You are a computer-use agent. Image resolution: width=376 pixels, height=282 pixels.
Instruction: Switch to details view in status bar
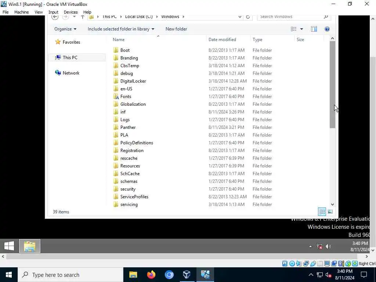[x=322, y=212]
